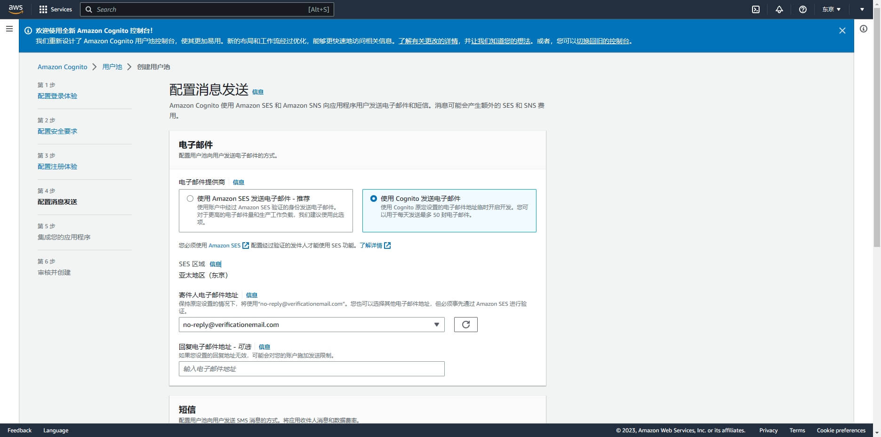Go to step 3 配置注册体验

coord(57,167)
